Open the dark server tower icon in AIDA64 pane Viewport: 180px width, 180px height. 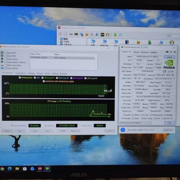point(127,42)
